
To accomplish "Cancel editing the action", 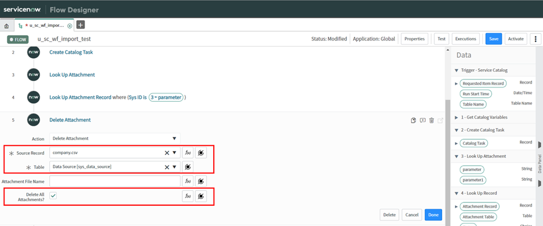I will tap(412, 214).
